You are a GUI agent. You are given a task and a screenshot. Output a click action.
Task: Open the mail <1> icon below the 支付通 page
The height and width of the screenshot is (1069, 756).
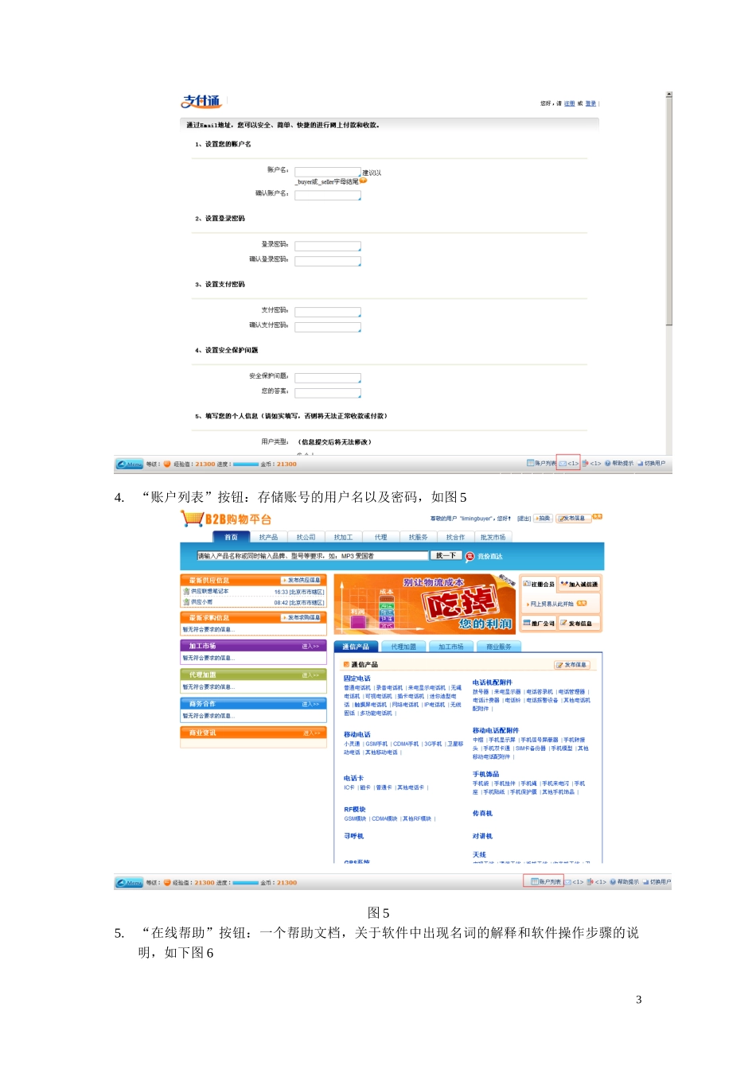(568, 463)
